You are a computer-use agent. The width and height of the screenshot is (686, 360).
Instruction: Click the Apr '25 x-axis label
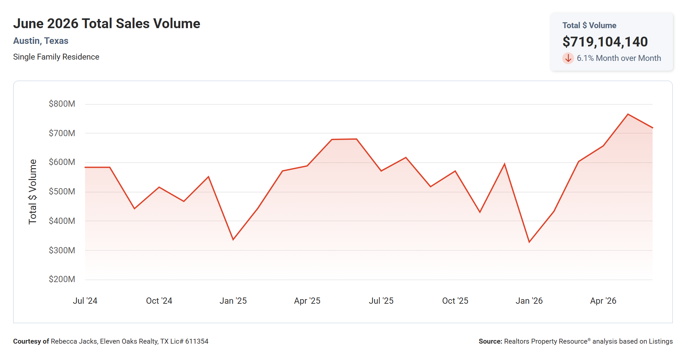pyautogui.click(x=307, y=301)
